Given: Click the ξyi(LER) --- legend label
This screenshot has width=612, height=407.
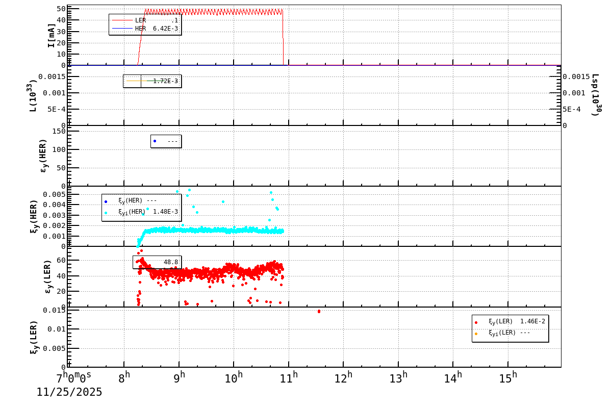Looking at the screenshot, I should (509, 333).
